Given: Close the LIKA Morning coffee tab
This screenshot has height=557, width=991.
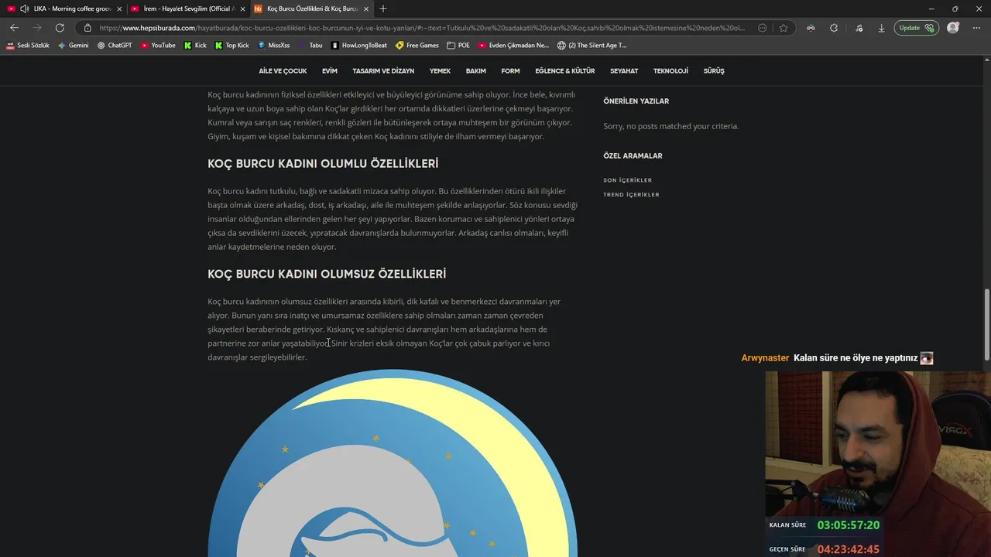Looking at the screenshot, I should click(119, 9).
